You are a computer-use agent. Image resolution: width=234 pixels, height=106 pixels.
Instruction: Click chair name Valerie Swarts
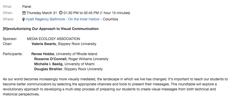[x=44, y=44]
